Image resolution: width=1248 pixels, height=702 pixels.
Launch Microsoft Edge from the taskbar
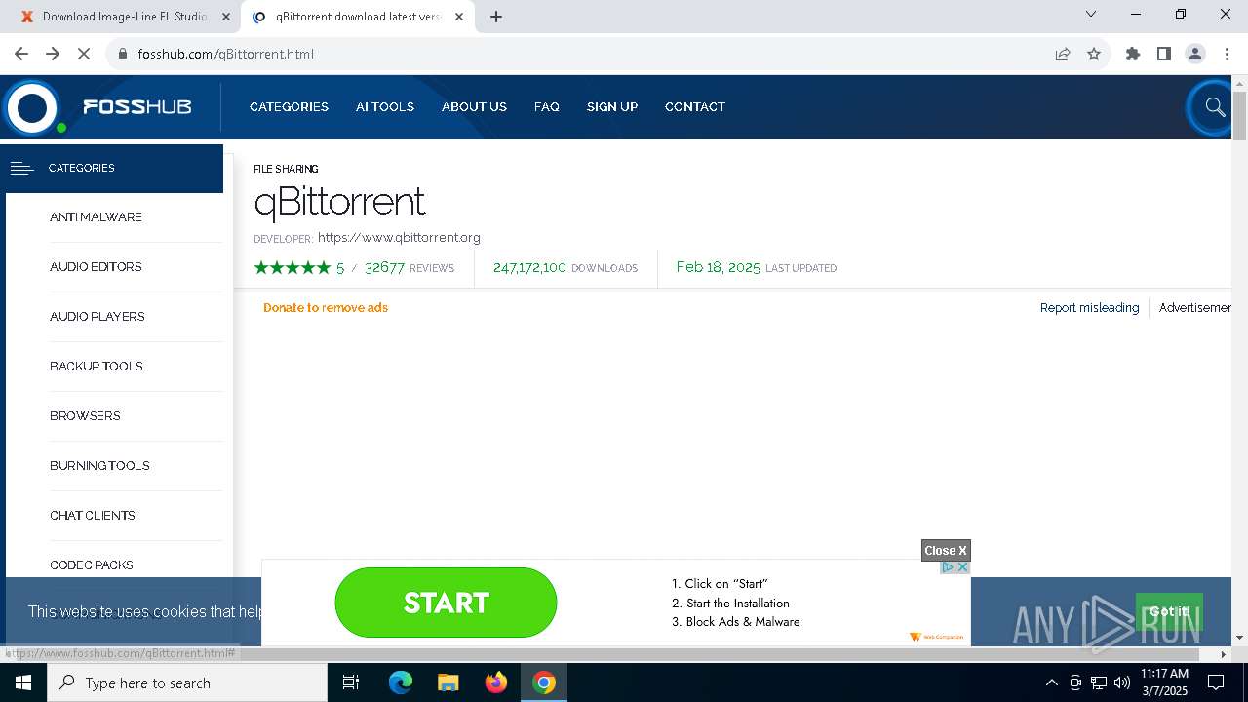401,682
